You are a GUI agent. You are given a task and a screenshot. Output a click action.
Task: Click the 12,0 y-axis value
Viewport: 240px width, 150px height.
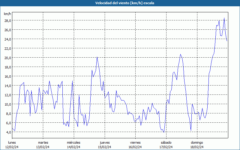(x=8, y=95)
